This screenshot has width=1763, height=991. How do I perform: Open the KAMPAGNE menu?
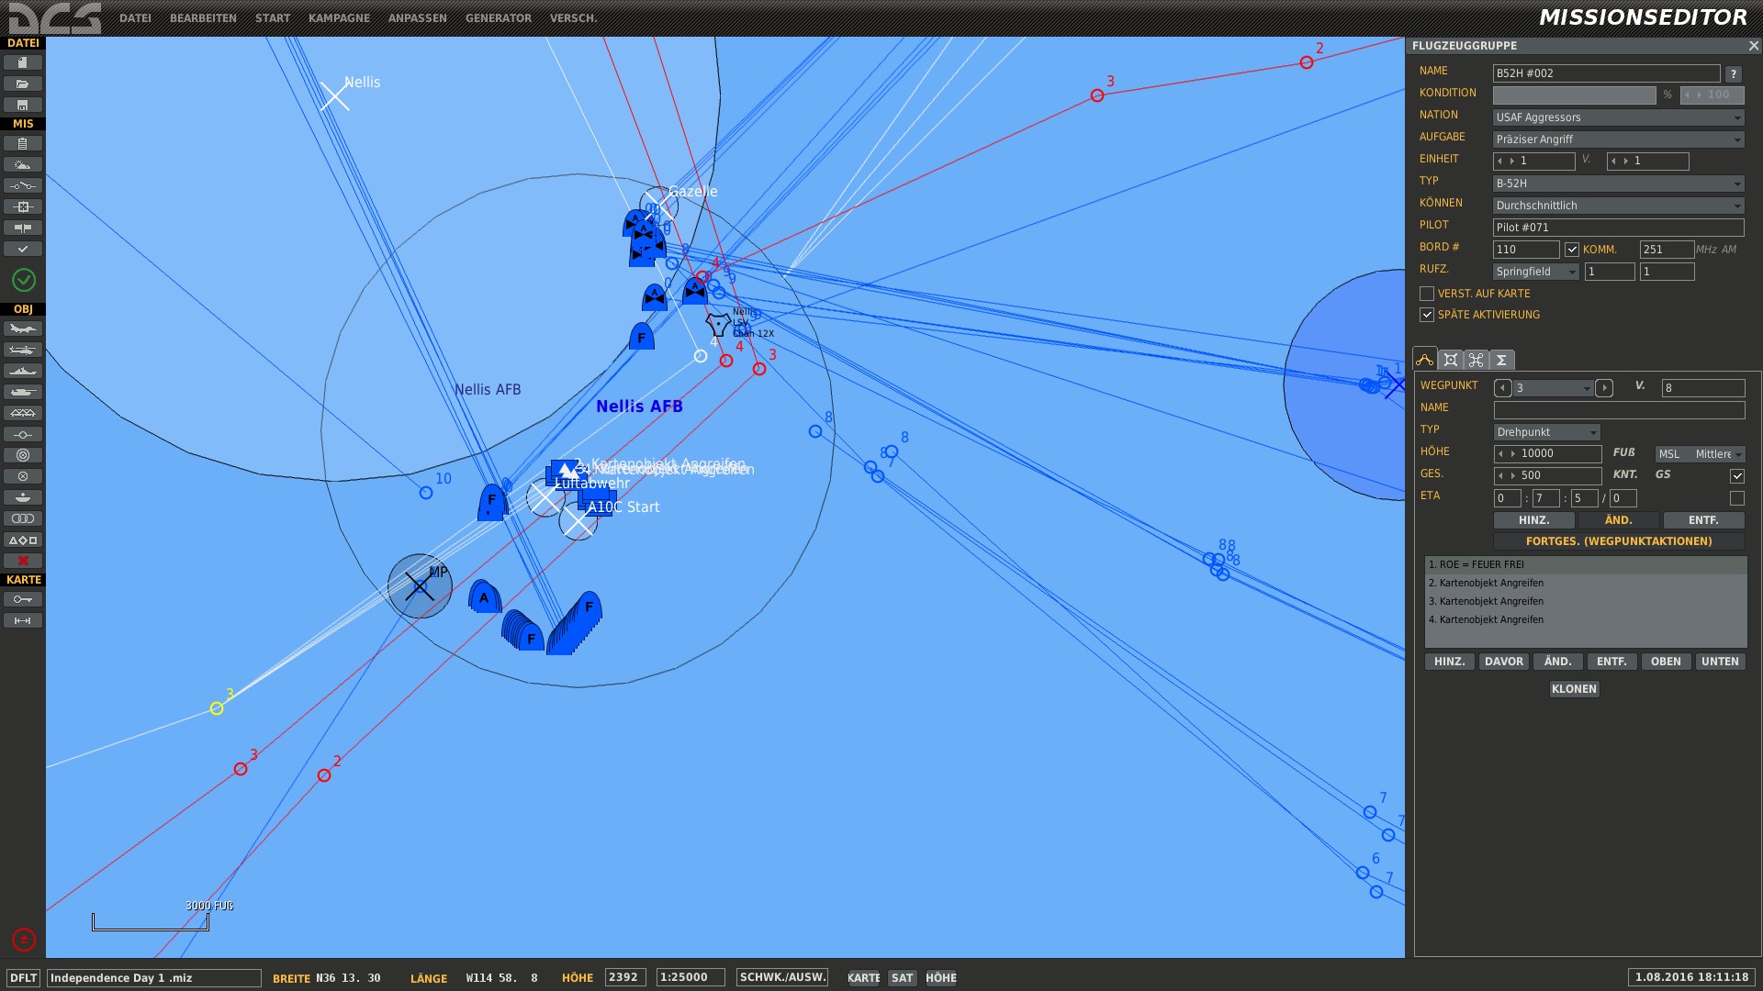click(339, 18)
